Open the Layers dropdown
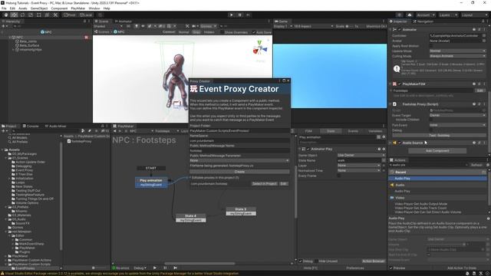 (x=448, y=15)
